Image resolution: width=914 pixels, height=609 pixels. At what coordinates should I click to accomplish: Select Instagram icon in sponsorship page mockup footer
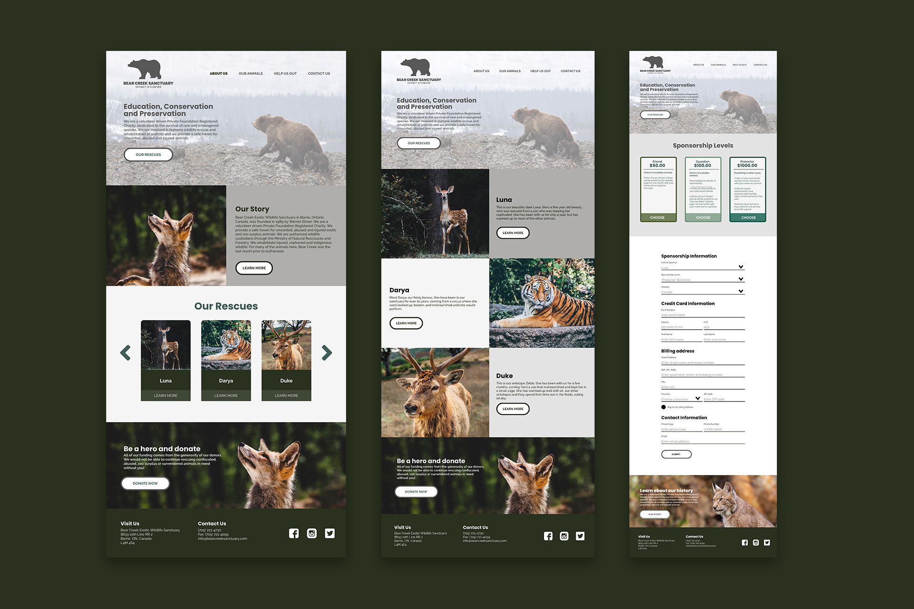(x=756, y=542)
